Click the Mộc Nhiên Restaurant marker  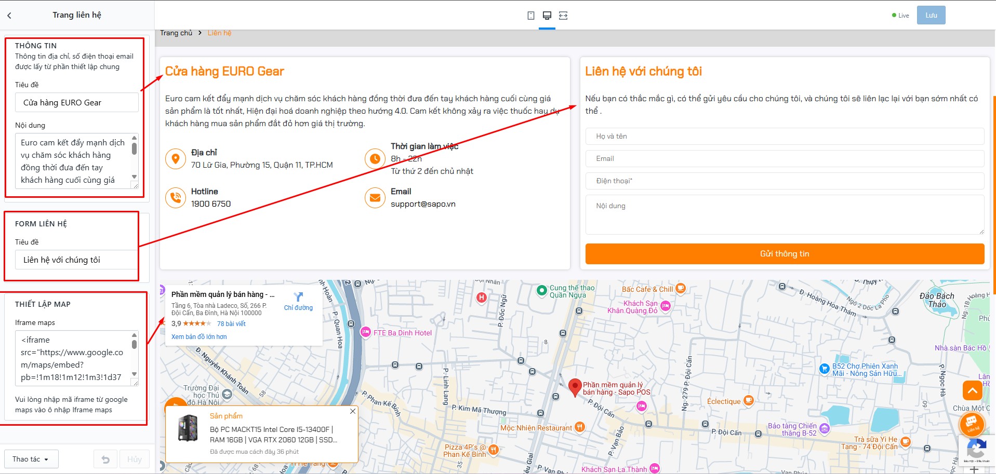[x=580, y=427]
